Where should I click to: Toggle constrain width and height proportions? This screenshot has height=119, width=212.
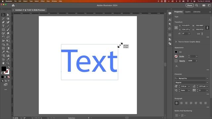(x=207, y=28)
